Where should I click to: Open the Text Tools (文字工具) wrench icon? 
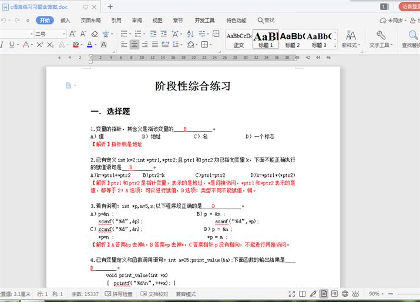tap(381, 35)
